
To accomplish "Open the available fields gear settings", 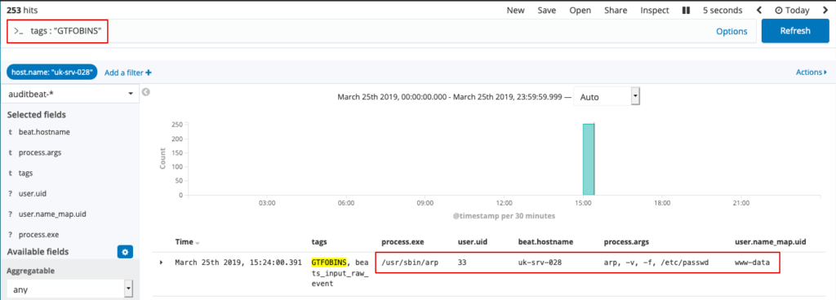I will [125, 252].
